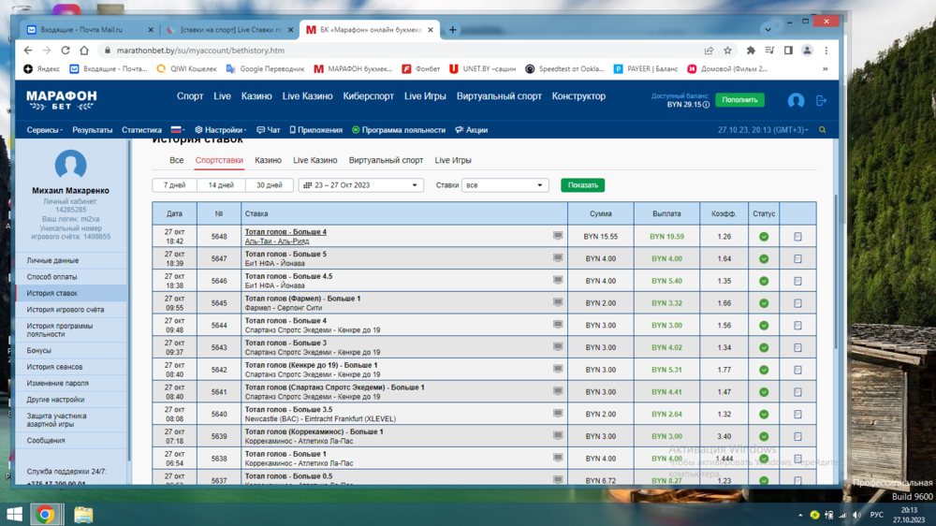Viewport: 936px width, 526px height.
Task: Click the balance info icon next to BYN 29.15
Action: click(707, 105)
